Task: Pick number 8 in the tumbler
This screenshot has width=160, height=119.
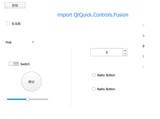Action: [144, 25]
